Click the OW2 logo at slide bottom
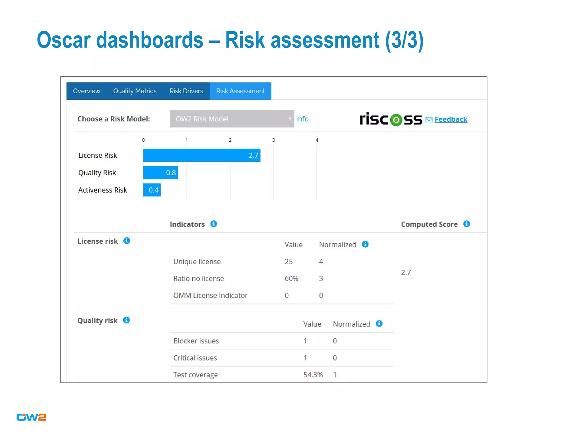Screen dimensions: 576x432 pos(31,417)
